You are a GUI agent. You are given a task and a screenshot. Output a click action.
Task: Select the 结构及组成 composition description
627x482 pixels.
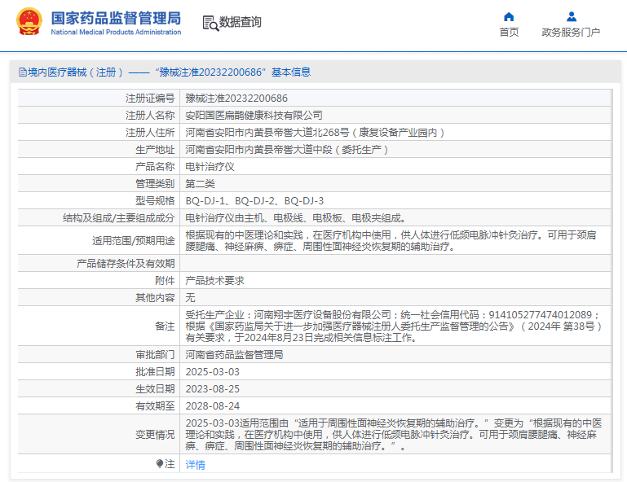pos(296,218)
